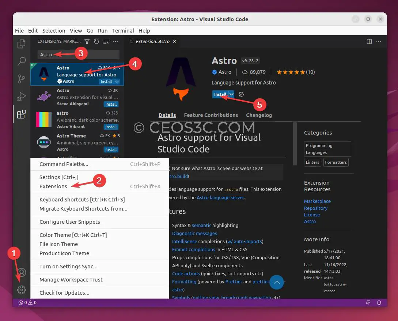This screenshot has width=398, height=321.
Task: Filter extensions with the funnel icon
Action: [87, 42]
